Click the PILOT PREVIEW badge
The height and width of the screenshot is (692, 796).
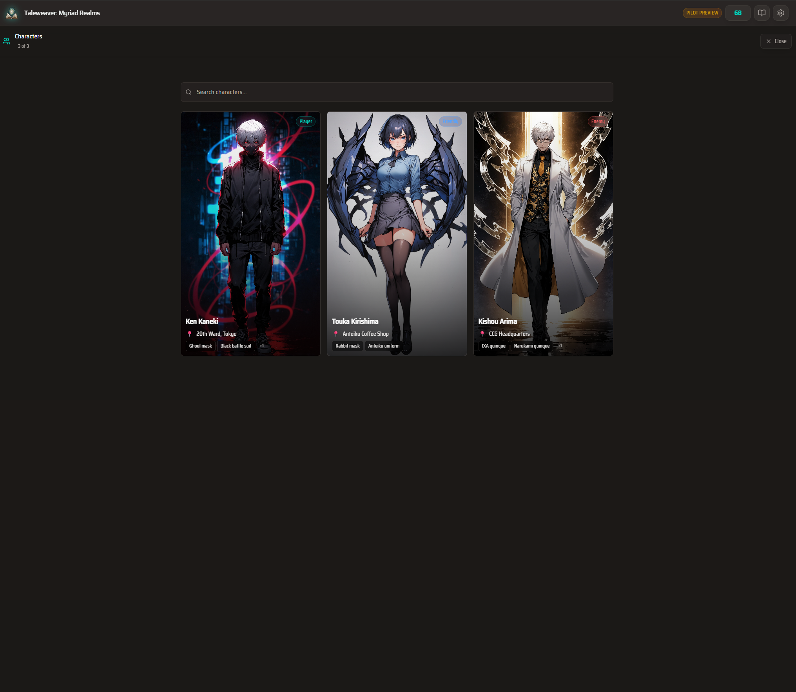pos(702,13)
